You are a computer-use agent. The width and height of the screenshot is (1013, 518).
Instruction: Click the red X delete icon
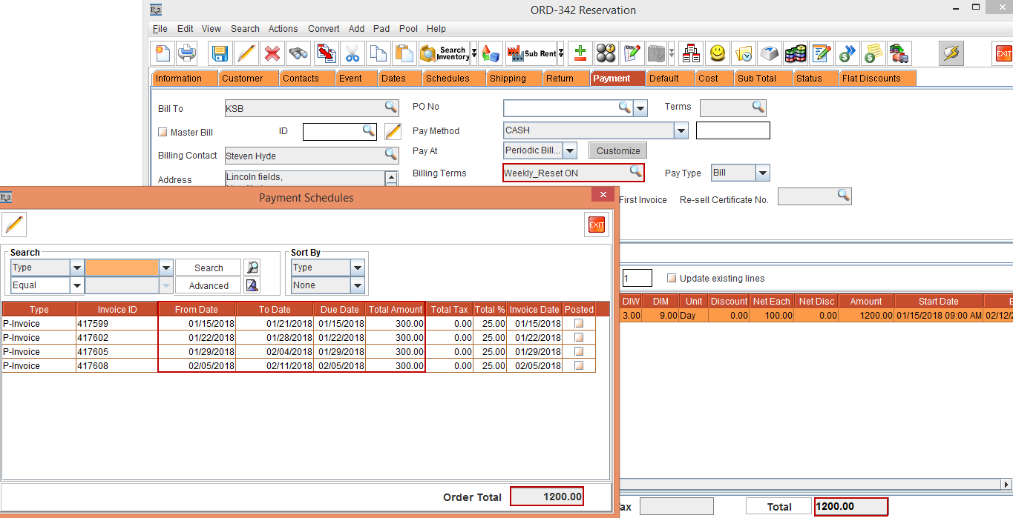point(272,53)
